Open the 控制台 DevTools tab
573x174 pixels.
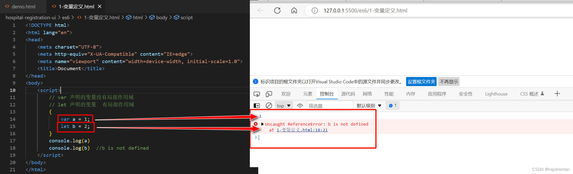coord(327,94)
